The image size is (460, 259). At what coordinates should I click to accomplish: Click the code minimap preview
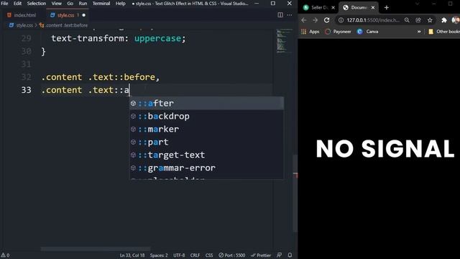283,40
